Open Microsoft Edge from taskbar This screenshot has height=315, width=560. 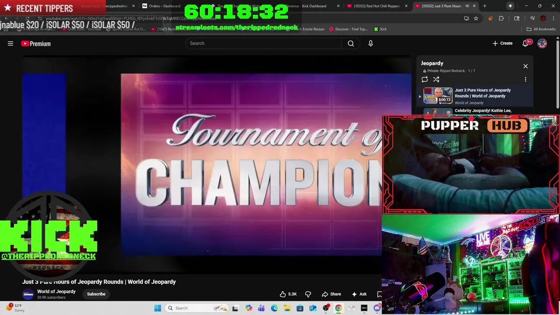(274, 308)
